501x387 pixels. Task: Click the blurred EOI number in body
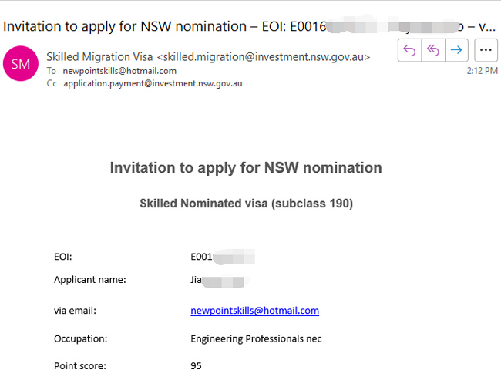pyautogui.click(x=223, y=257)
